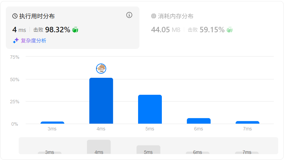Click the 5ms bar in the bottom range navigator
This screenshot has height=161, width=285.
tap(148, 149)
